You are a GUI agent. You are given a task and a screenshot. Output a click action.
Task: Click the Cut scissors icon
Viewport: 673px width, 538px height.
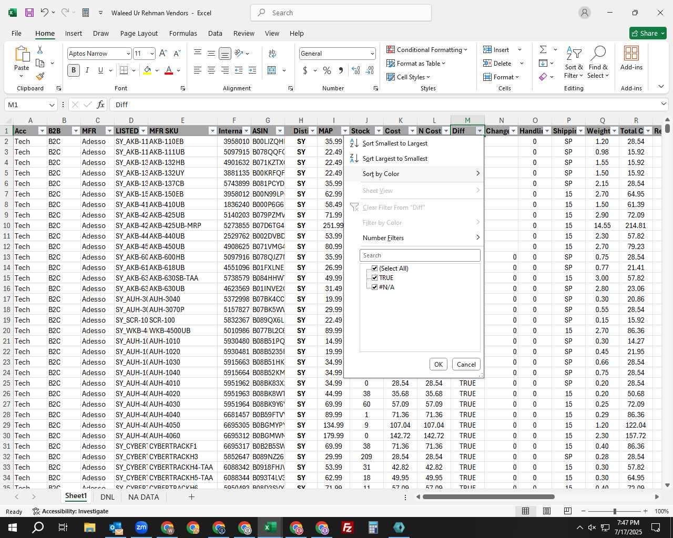pyautogui.click(x=40, y=49)
